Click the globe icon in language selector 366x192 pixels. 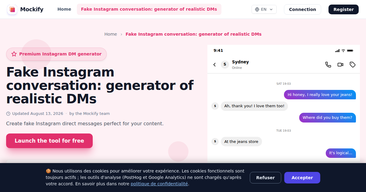click(x=257, y=9)
